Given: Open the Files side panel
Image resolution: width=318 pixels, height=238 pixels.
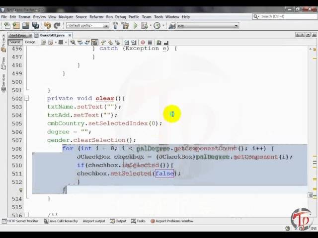Looking at the screenshot, I should 3,63.
